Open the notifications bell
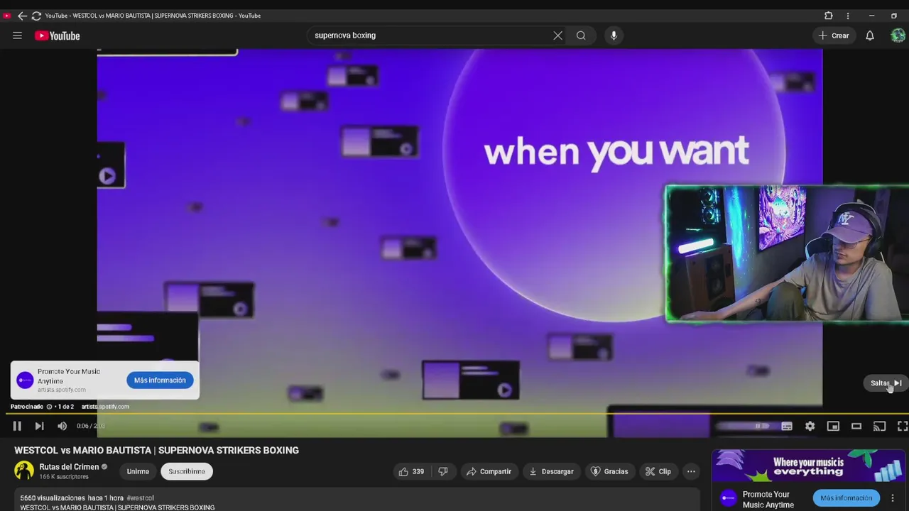Viewport: 909px width, 511px height. coord(869,35)
